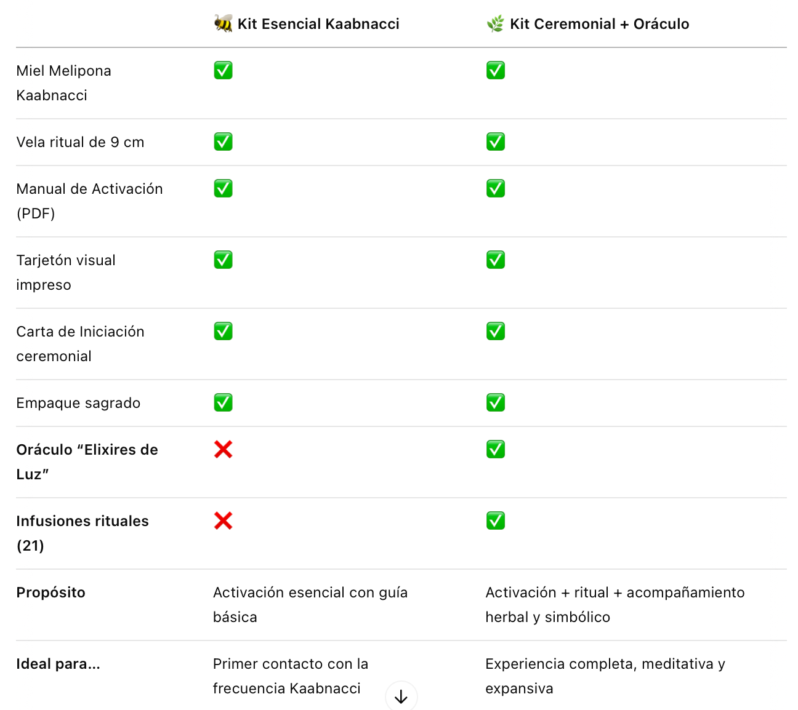
Task: Click the scroll-down arrow button
Action: pyautogui.click(x=401, y=696)
